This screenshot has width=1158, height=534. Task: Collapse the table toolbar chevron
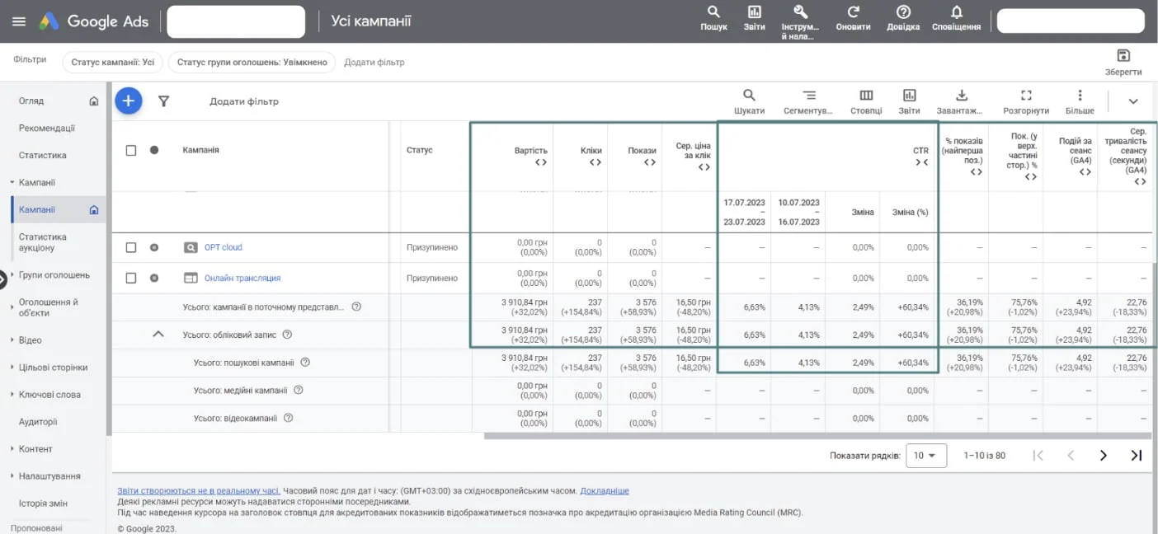[x=1133, y=101]
